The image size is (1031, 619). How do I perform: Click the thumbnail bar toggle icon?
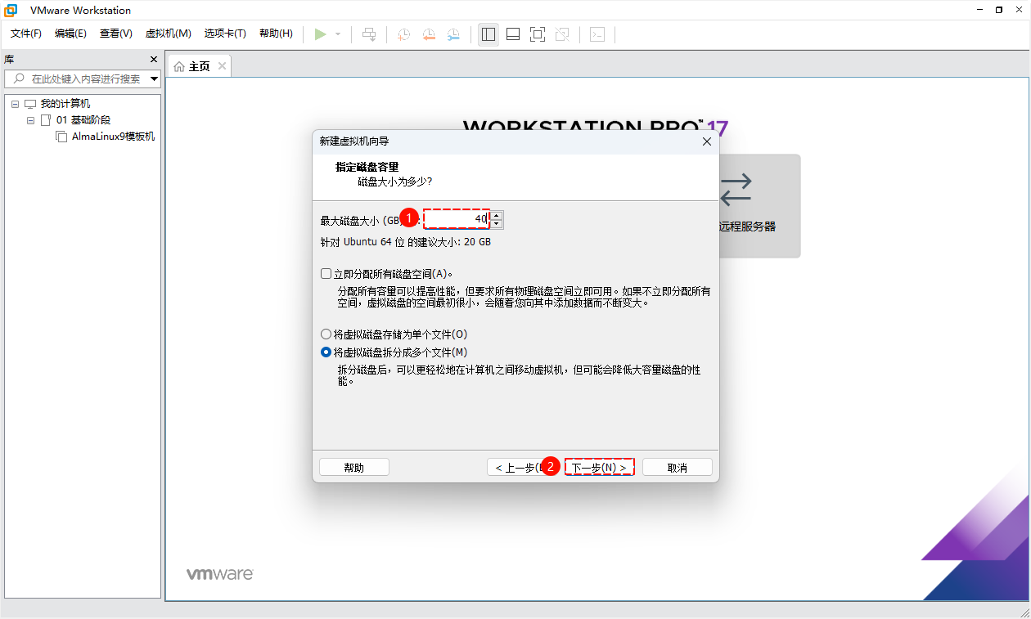point(513,34)
